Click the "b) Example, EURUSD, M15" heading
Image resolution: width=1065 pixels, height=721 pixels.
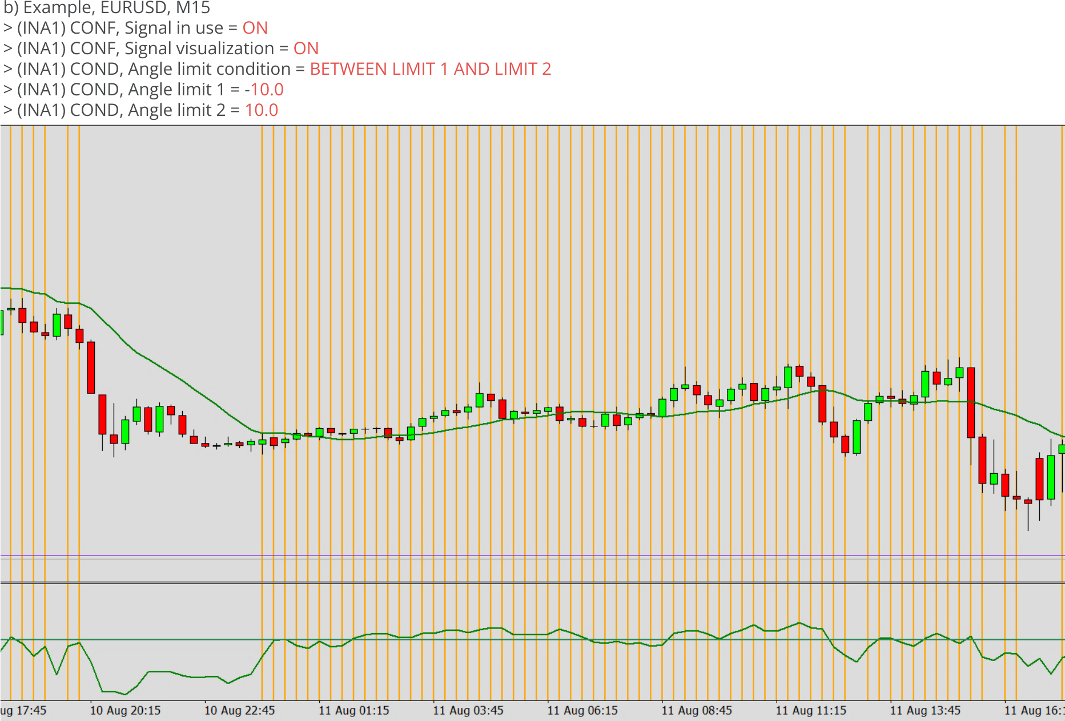(107, 8)
